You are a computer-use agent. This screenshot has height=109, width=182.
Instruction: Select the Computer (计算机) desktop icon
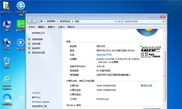pos(7,26)
